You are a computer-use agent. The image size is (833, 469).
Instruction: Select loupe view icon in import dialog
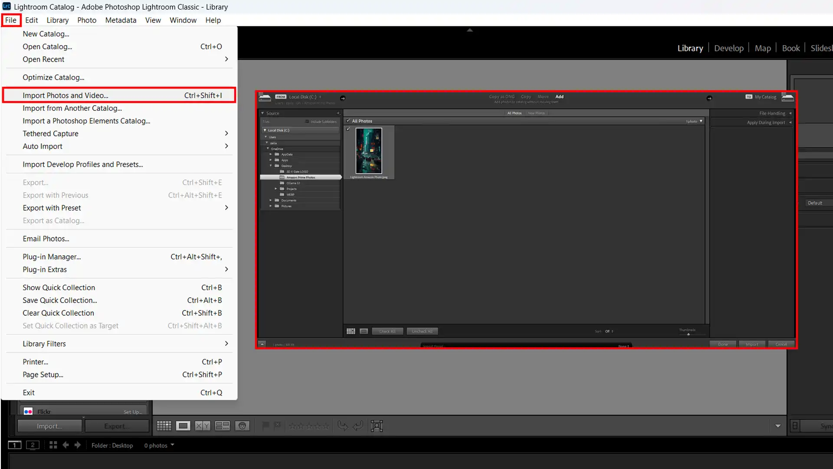coord(364,331)
